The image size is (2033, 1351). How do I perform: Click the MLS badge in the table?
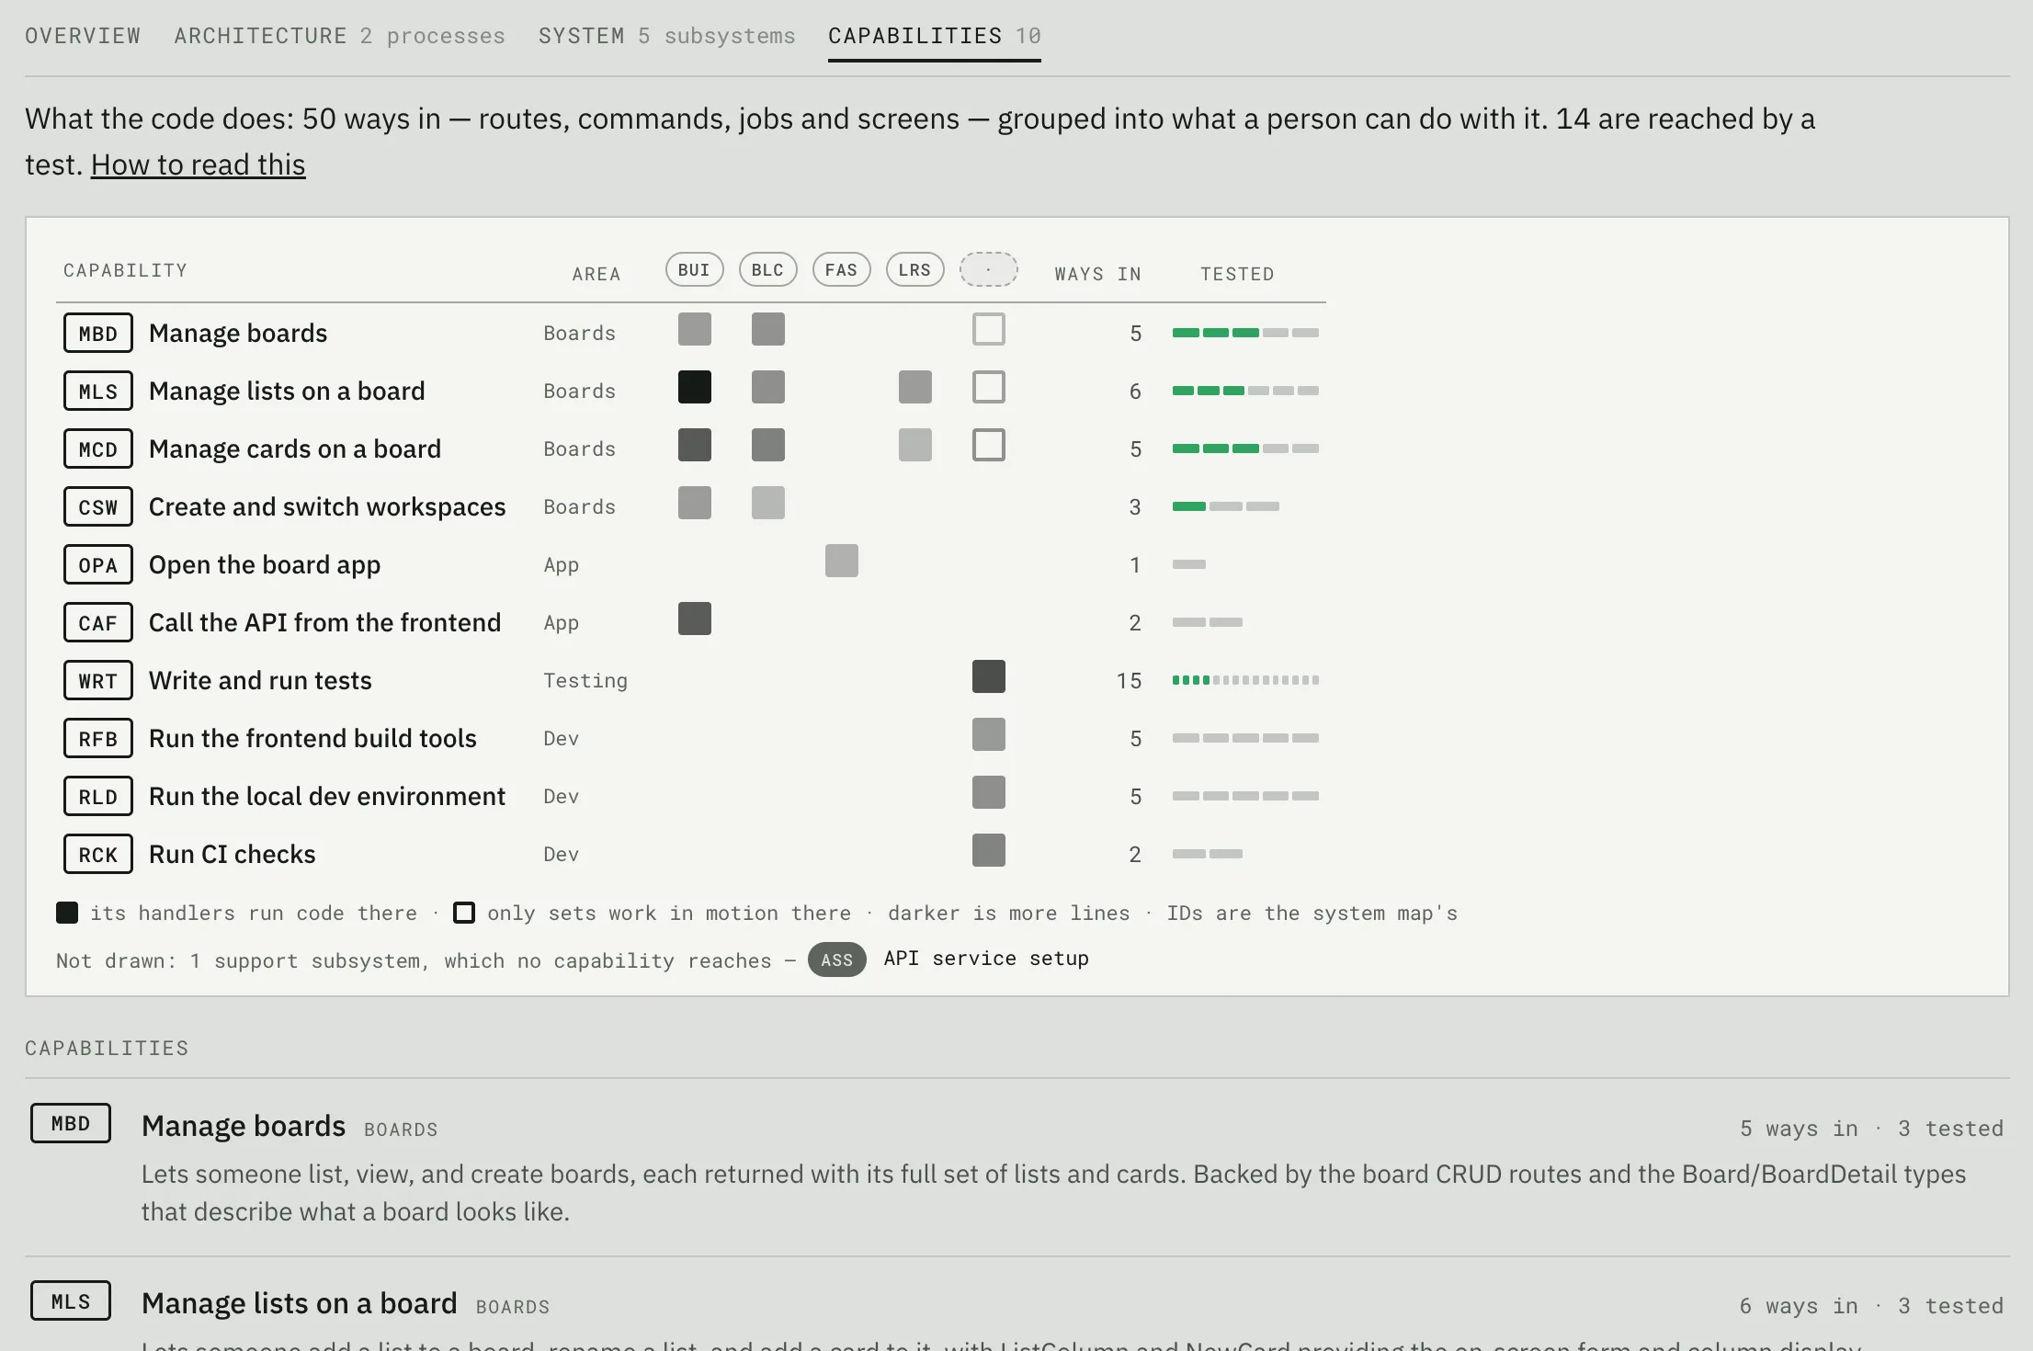point(98,391)
